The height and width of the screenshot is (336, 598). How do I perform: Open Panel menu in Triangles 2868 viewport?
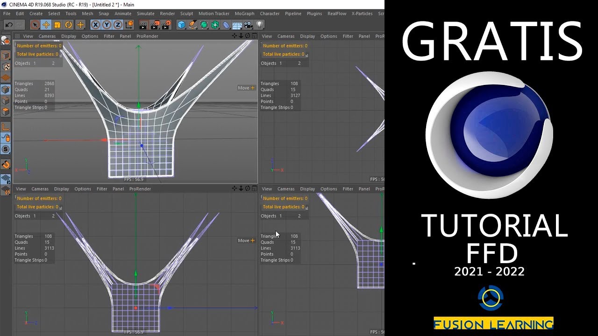pos(125,36)
